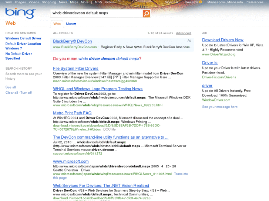Select the Web results tab

(57, 24)
